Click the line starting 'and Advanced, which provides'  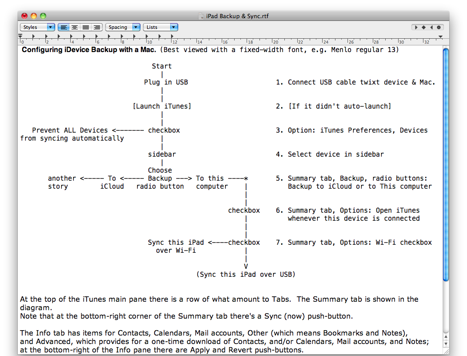point(224,341)
